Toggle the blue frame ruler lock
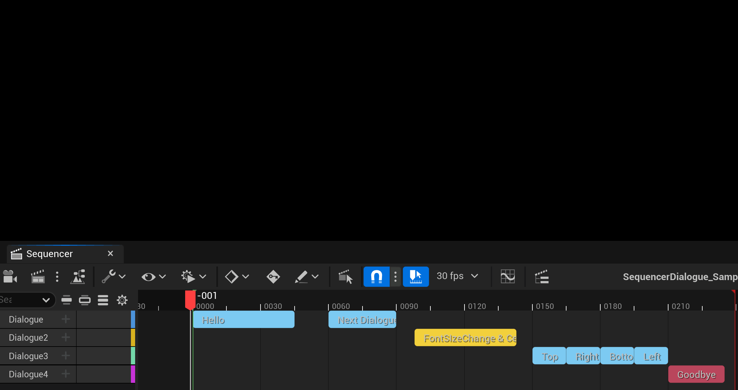 [416, 276]
